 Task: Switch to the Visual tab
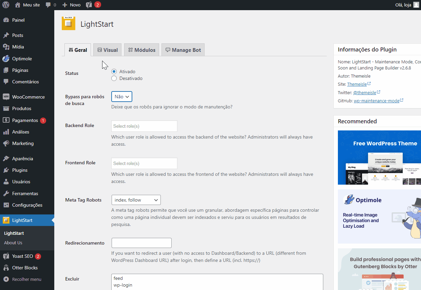click(x=108, y=50)
